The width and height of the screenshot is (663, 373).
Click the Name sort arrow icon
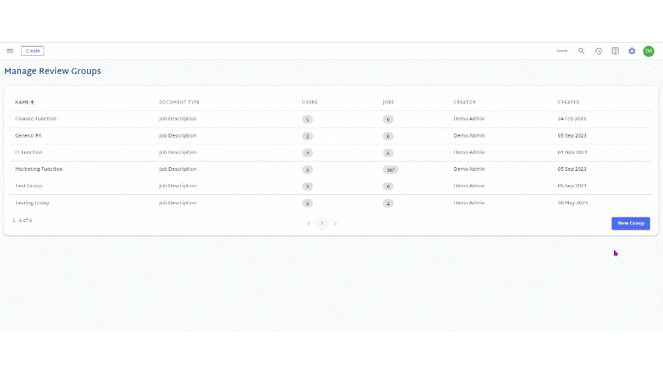pos(32,103)
